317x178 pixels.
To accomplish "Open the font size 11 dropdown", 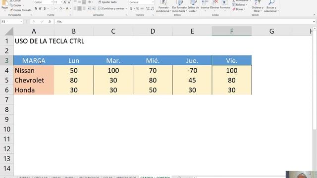I will (61, 2).
